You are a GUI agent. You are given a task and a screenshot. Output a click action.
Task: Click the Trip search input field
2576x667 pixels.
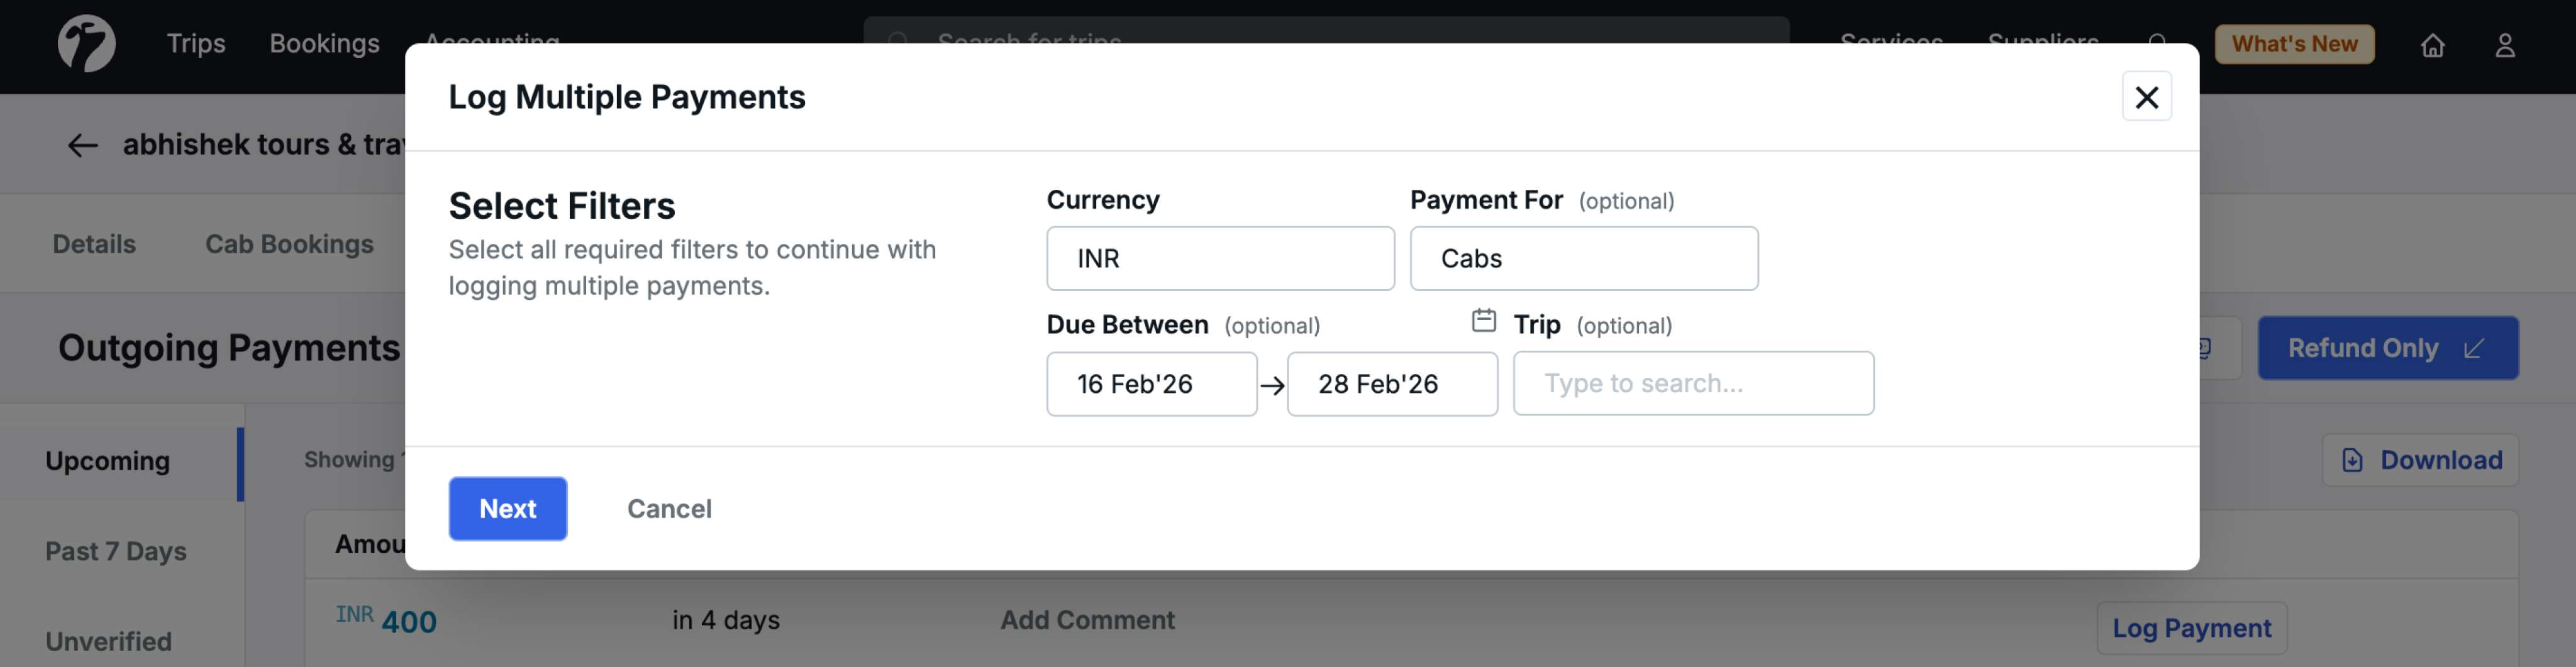coord(1692,384)
